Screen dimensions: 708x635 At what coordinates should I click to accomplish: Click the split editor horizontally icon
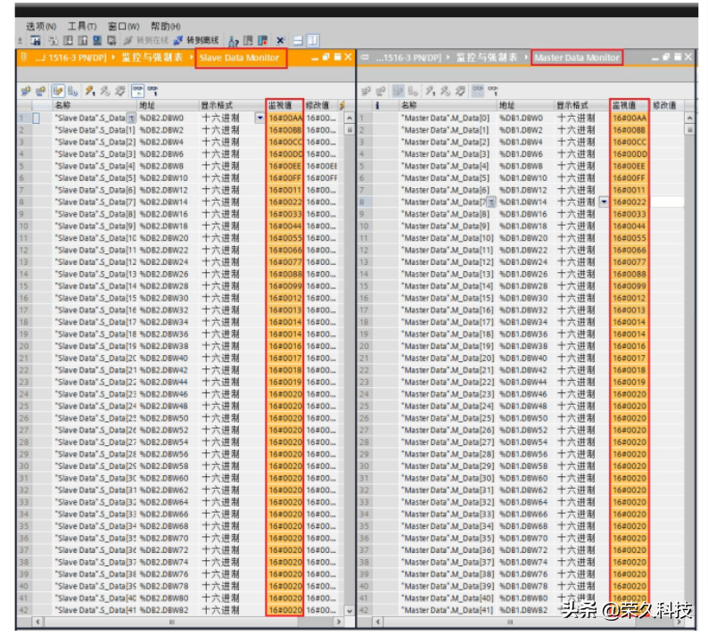pos(298,41)
